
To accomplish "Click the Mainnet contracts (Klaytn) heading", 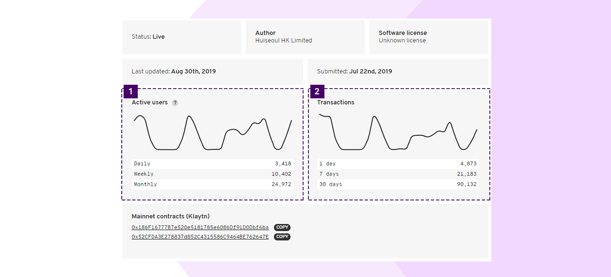I will [x=170, y=216].
